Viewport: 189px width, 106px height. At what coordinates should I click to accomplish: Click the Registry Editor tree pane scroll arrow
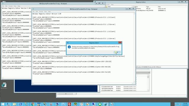132,6
